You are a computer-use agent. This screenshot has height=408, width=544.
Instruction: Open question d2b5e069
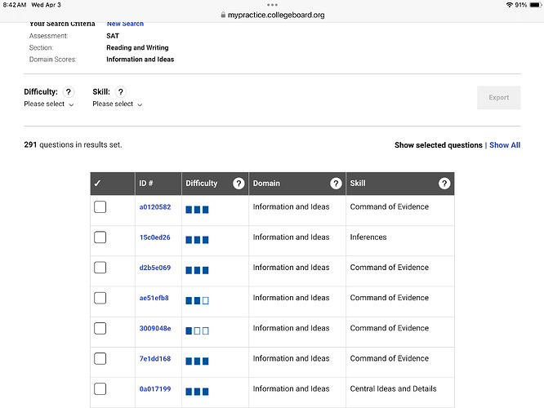pyautogui.click(x=154, y=268)
